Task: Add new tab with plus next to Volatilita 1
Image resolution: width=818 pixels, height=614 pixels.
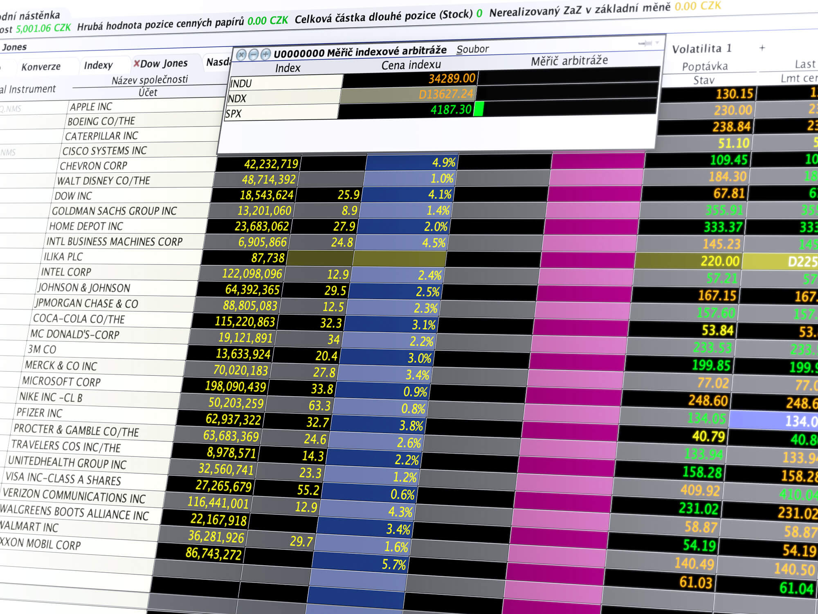Action: [762, 48]
